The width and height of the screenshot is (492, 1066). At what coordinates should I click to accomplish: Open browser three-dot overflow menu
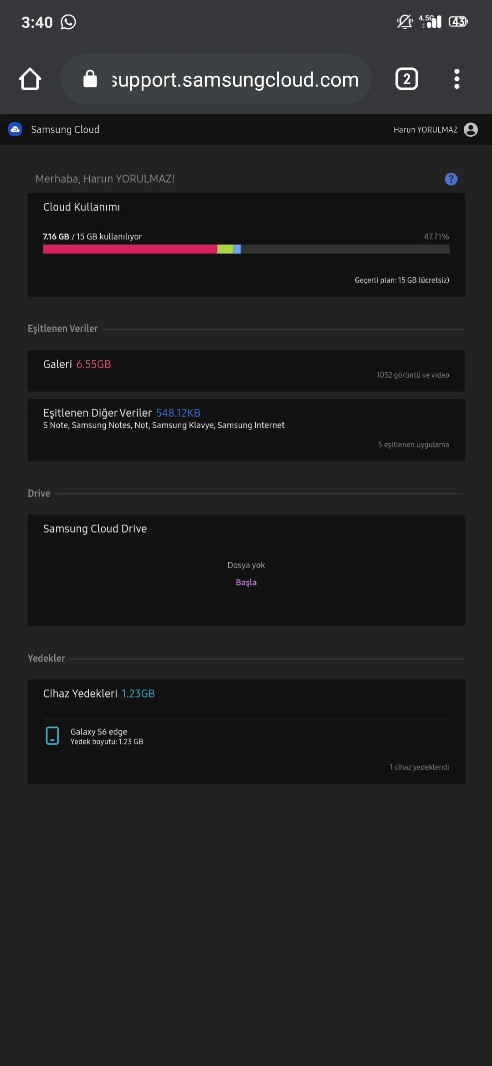(x=456, y=79)
